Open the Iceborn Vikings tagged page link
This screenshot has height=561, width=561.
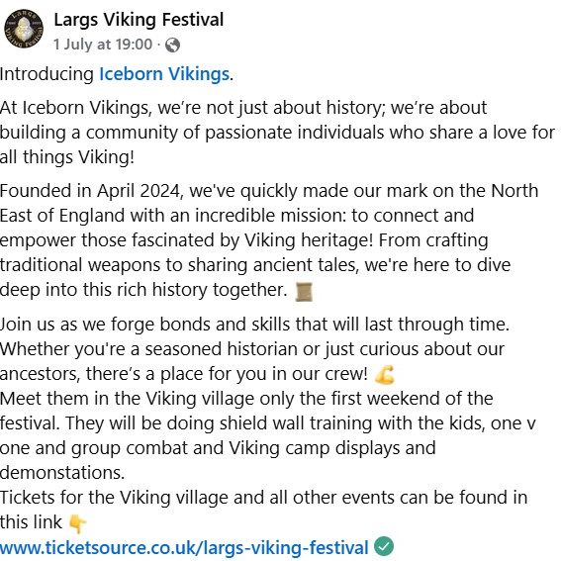164,74
